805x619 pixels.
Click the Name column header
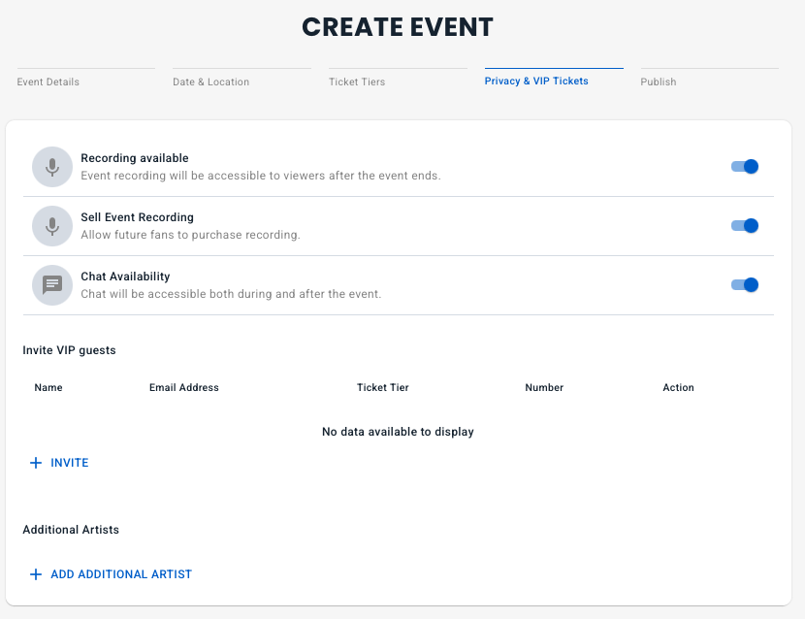(x=48, y=387)
